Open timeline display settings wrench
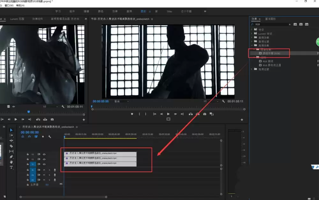The image size is (319, 200). coord(49,137)
